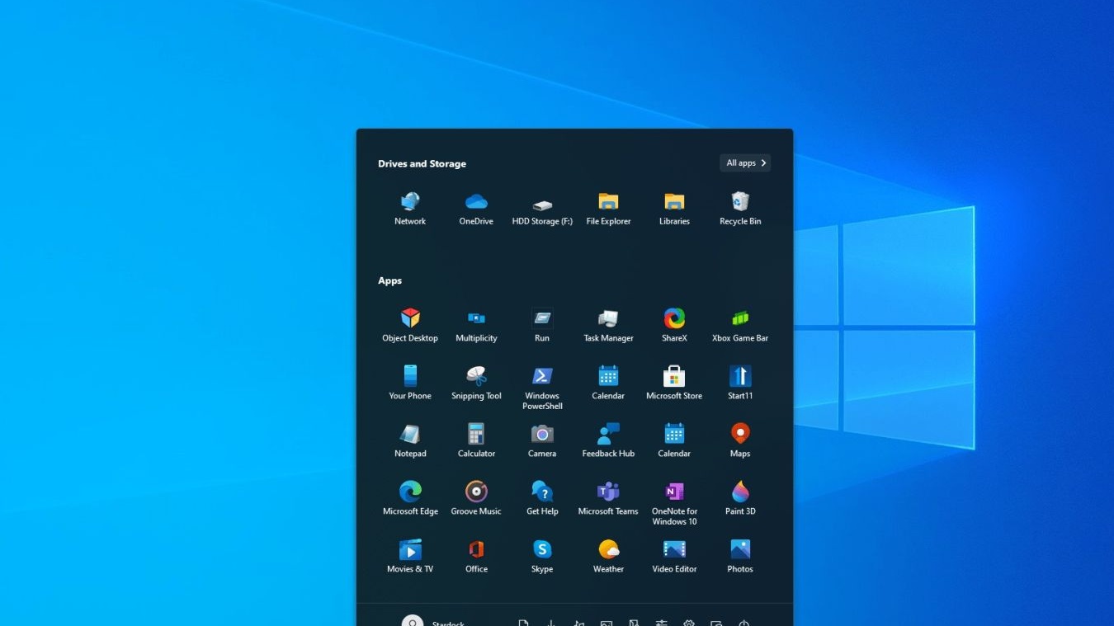Launch the Calculator app
This screenshot has width=1114, height=626.
pos(476,440)
